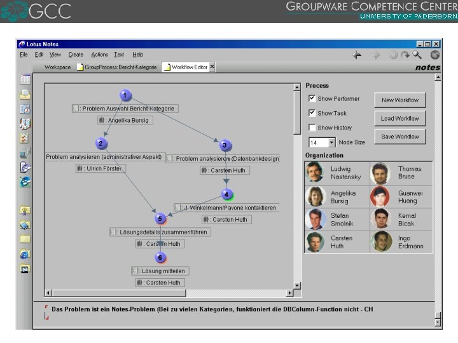Click canvas vertical scrollbar down arrow
Image resolution: width=458 pixels, height=343 pixels.
click(297, 285)
